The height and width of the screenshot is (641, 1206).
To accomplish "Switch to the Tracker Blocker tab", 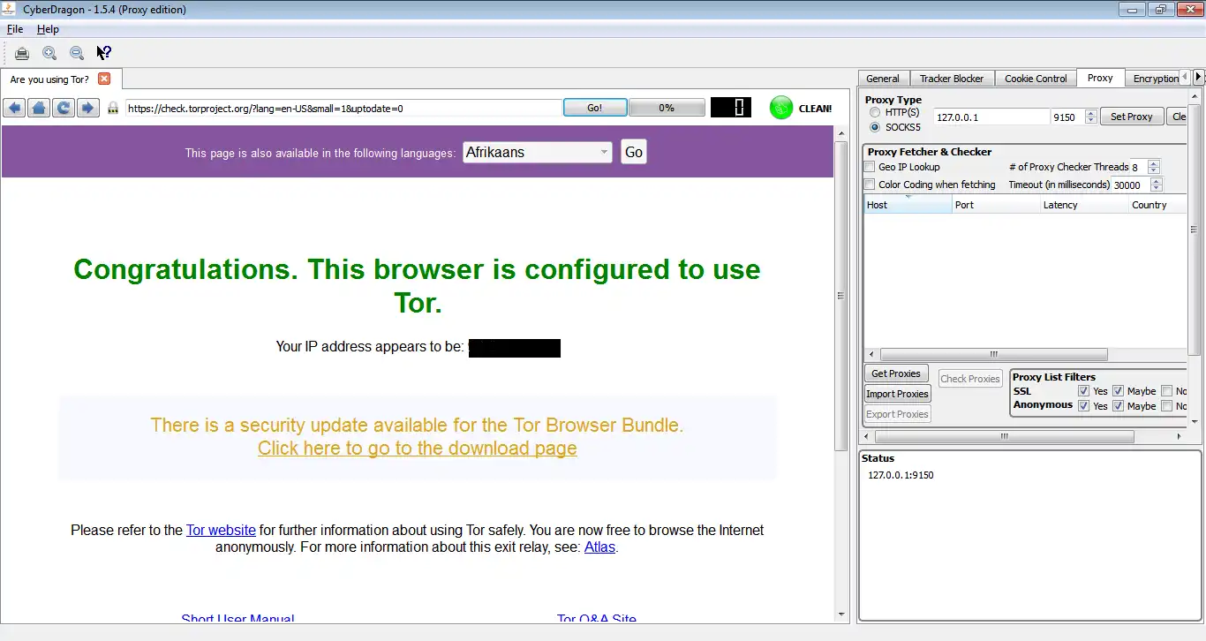I will tap(951, 79).
